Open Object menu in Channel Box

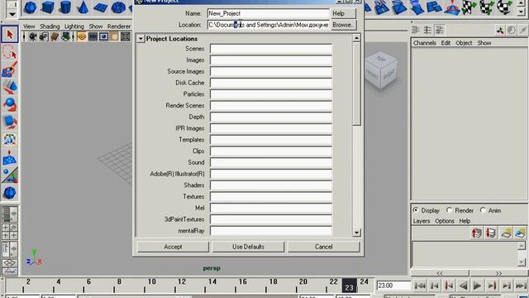pos(464,43)
